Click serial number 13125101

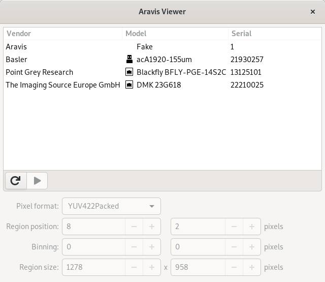[246, 72]
